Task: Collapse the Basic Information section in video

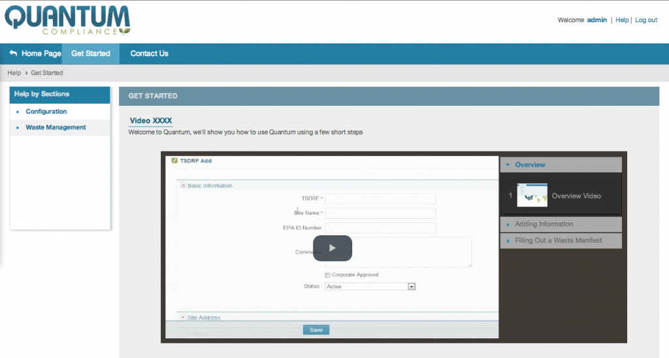Action: 183,185
